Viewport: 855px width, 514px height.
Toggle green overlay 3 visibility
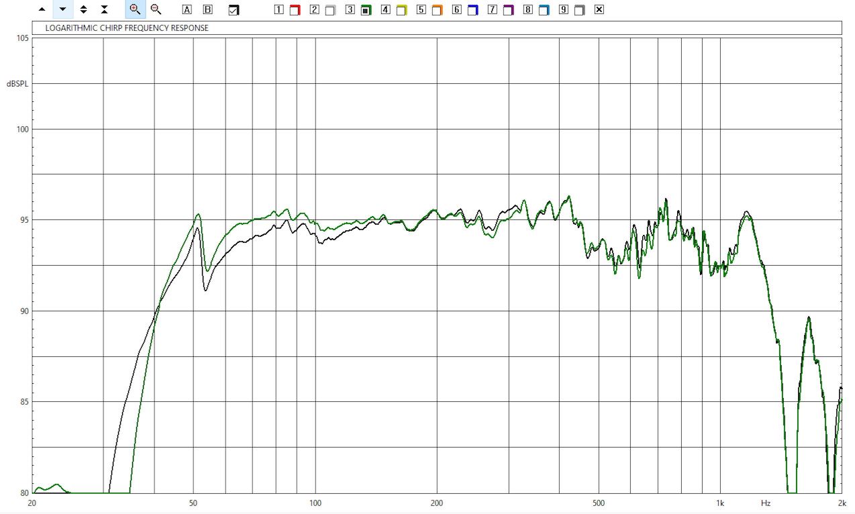pyautogui.click(x=366, y=10)
